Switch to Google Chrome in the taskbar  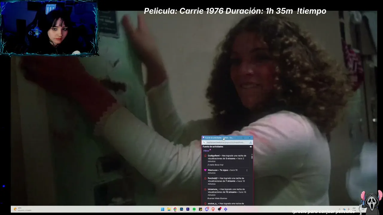pos(175,209)
